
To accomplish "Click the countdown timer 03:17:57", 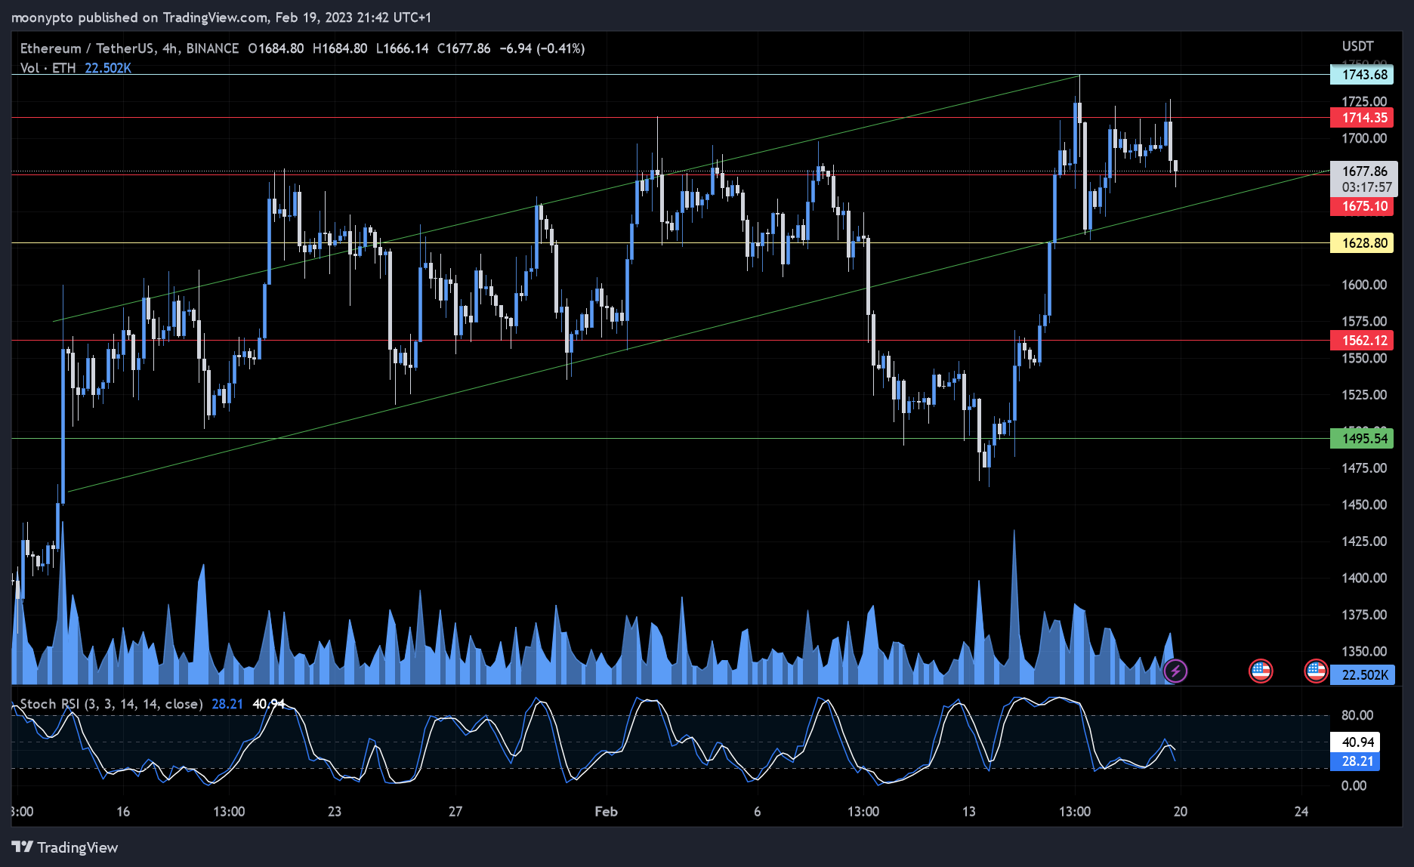I will [x=1366, y=187].
